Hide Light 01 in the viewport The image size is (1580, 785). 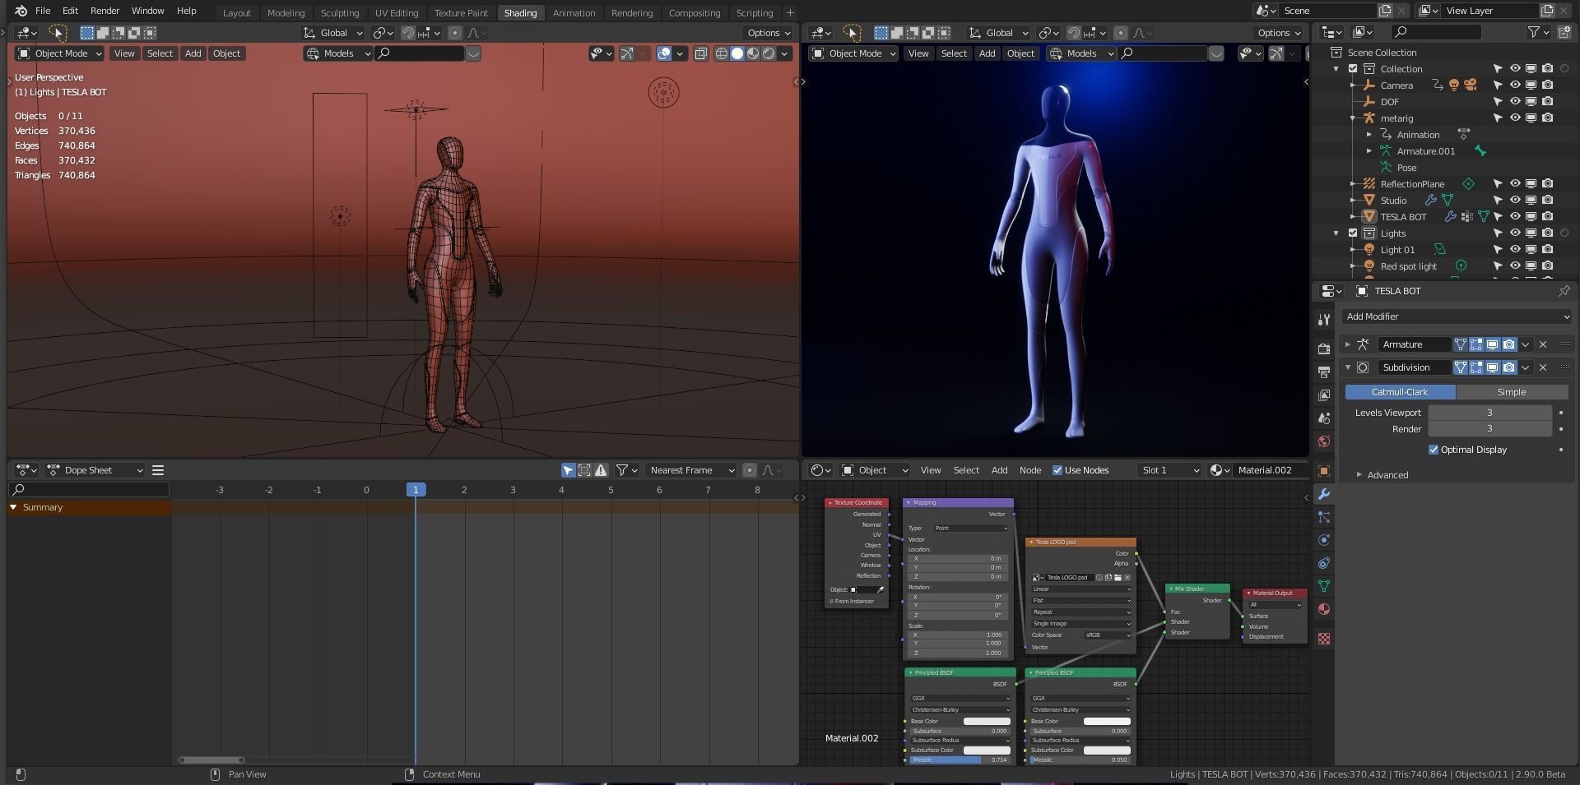click(x=1514, y=250)
